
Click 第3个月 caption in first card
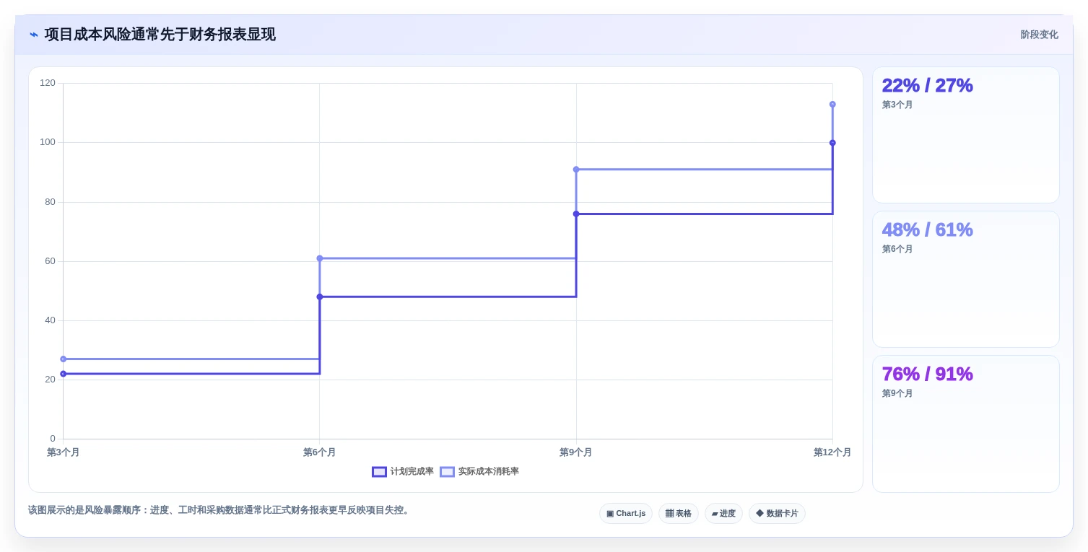coord(897,105)
